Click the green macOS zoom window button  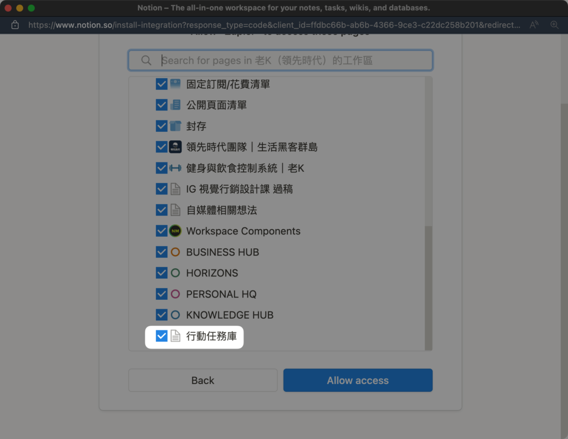pos(32,8)
